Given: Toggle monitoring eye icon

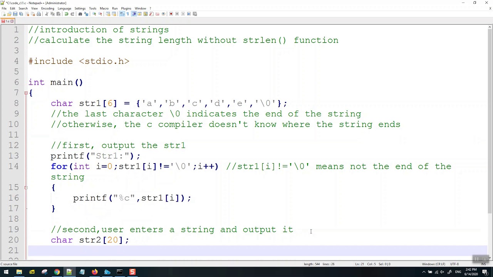Looking at the screenshot, I should [163, 14].
